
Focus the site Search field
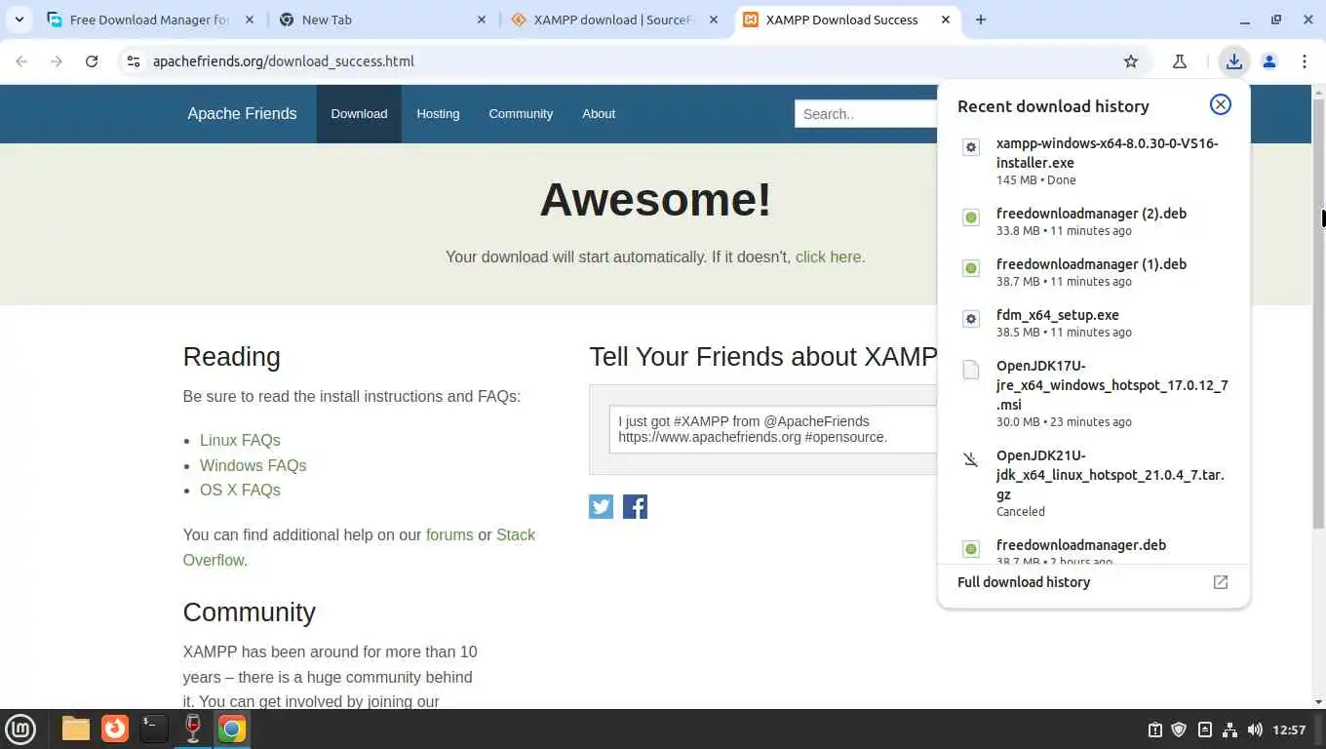pyautogui.click(x=868, y=114)
